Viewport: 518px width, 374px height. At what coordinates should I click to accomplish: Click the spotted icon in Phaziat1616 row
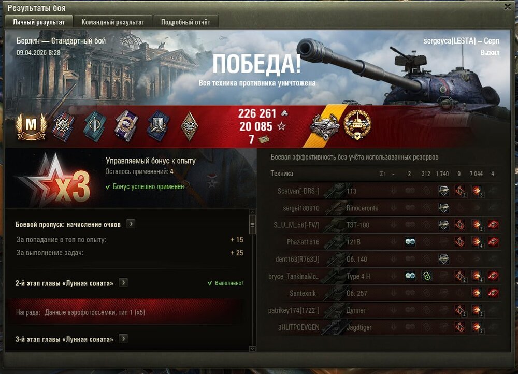410,242
